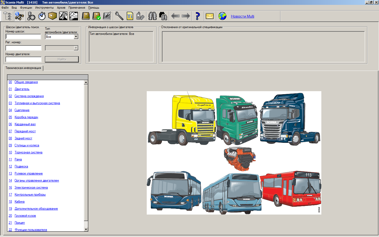Click the Scania Multi title bar app icon

(x=2, y=2)
